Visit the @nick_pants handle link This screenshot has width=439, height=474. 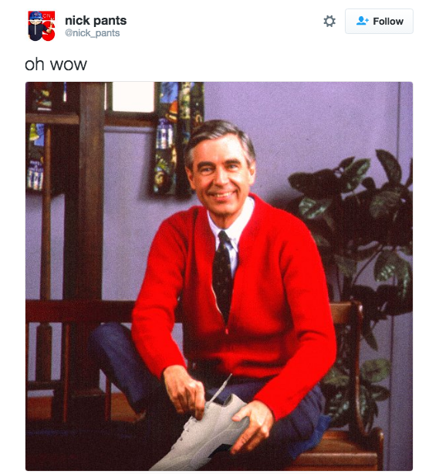(x=92, y=33)
